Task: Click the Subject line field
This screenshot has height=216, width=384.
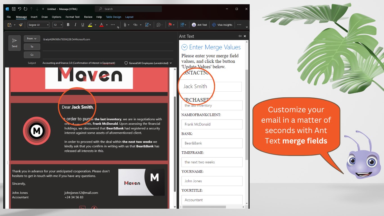Action: (x=82, y=63)
